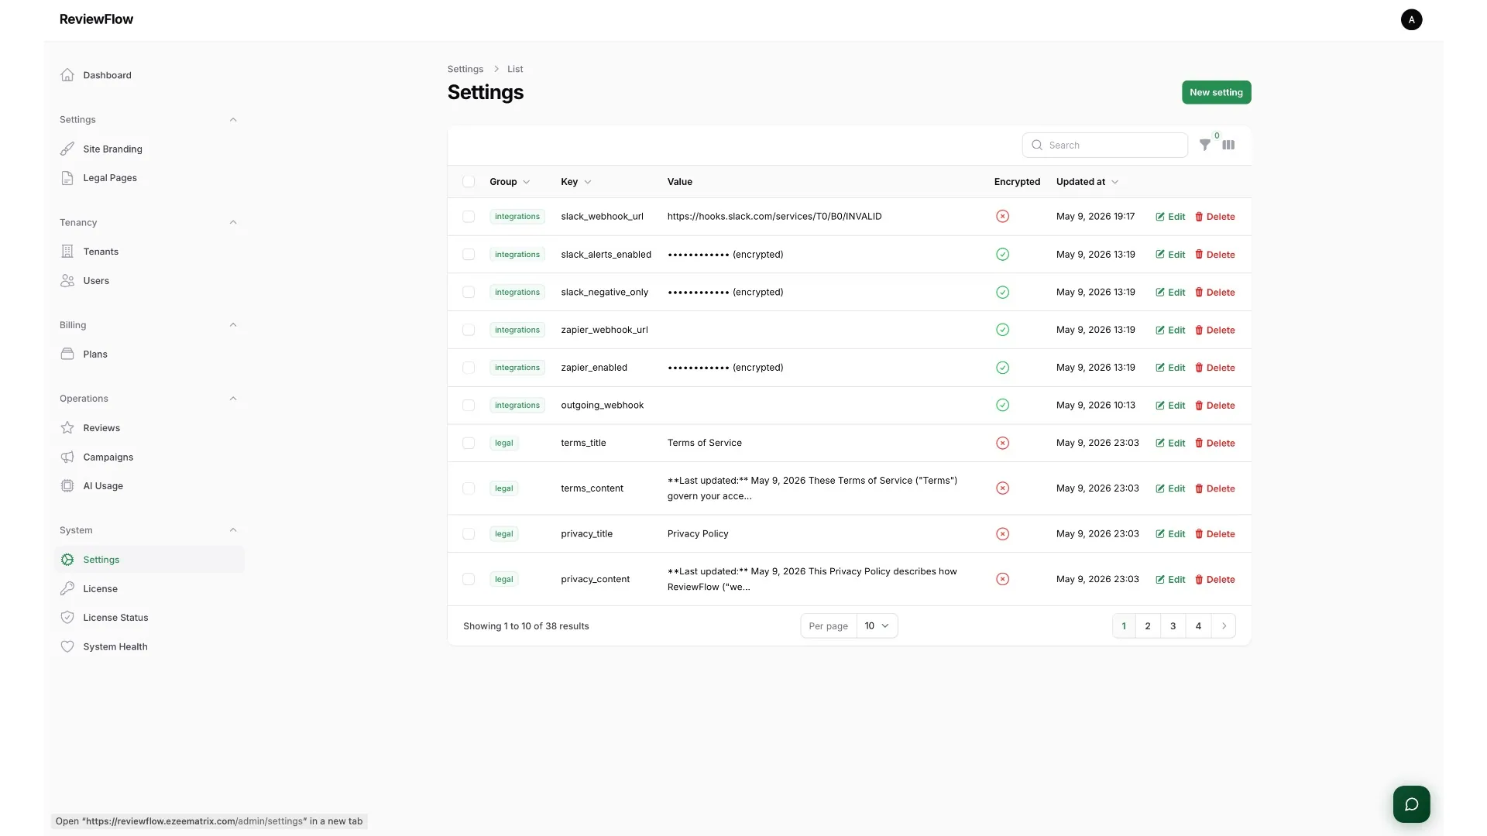Screen dimensions: 1487x836
Task: Delete the privacy_title setting
Action: coord(1214,534)
